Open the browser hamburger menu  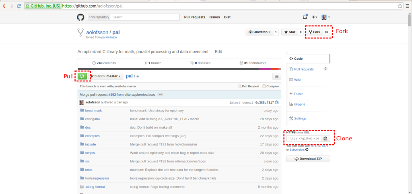407,6
